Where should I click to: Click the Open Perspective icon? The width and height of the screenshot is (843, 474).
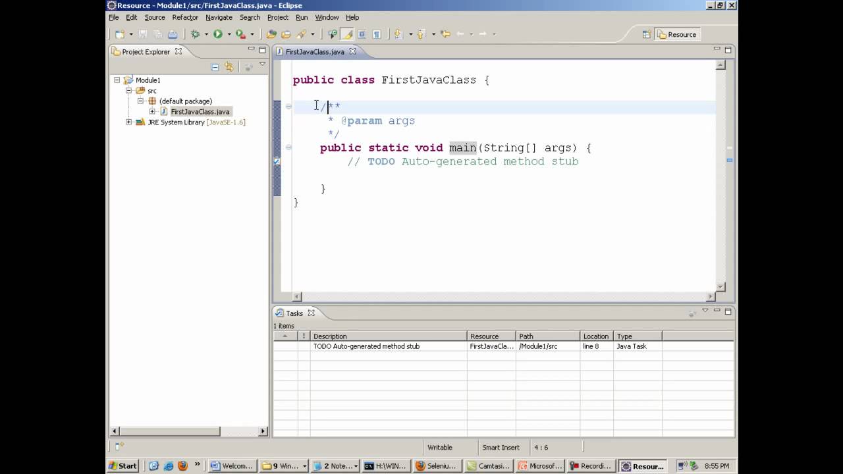[x=647, y=34]
